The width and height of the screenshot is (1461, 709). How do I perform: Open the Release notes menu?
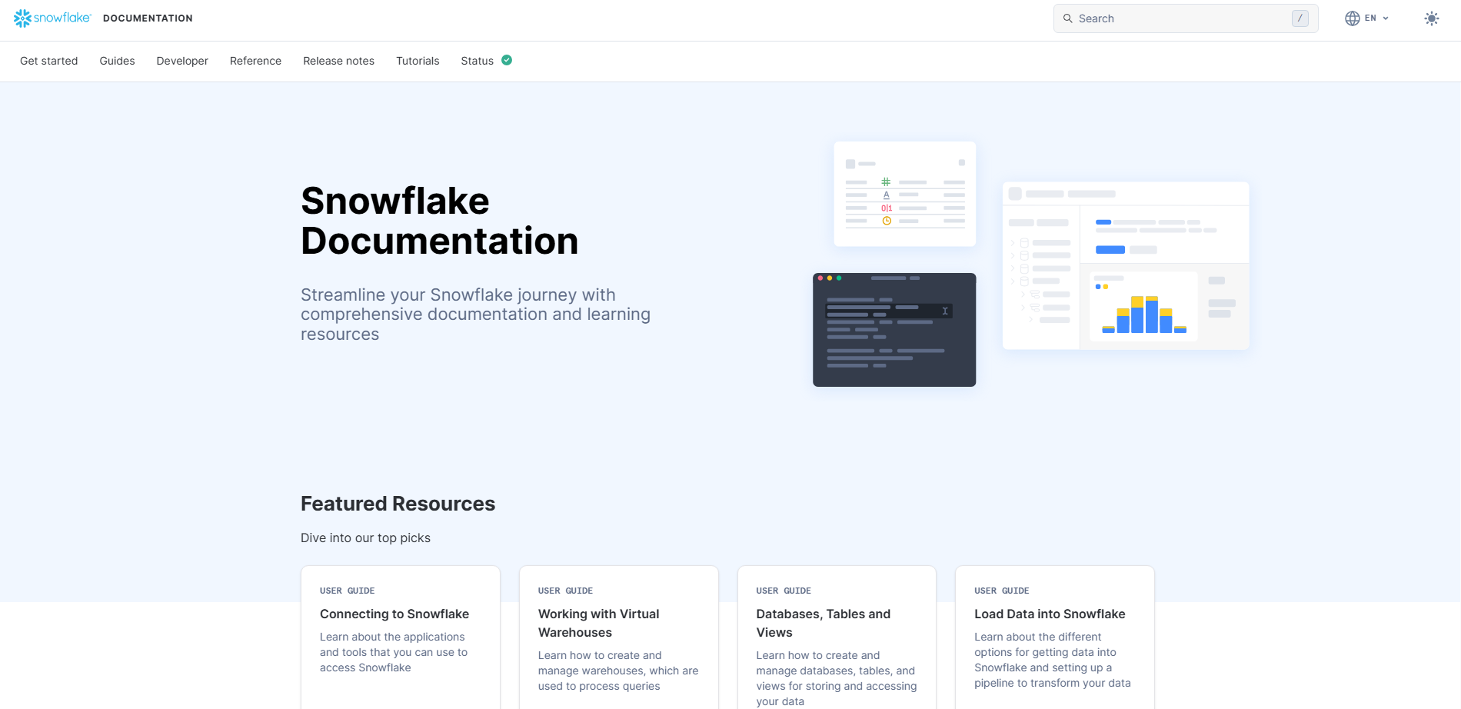click(x=338, y=61)
